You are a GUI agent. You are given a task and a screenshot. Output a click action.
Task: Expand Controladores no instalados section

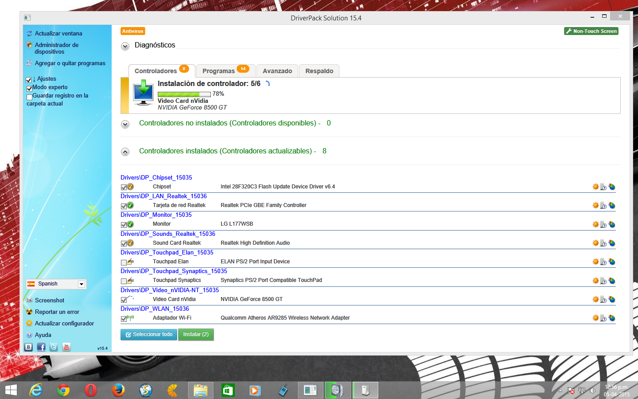pos(125,124)
